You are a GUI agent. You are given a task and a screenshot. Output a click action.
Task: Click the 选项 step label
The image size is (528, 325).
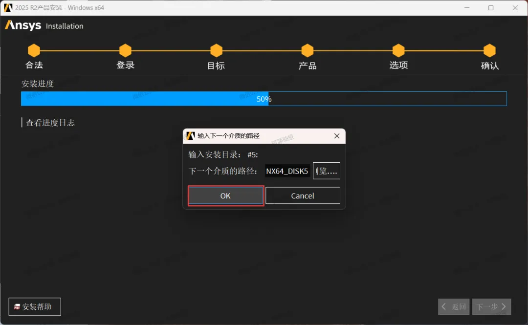pos(399,65)
